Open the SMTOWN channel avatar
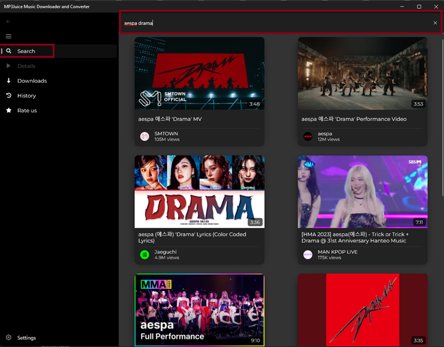Image resolution: width=444 pixels, height=347 pixels. click(x=145, y=136)
